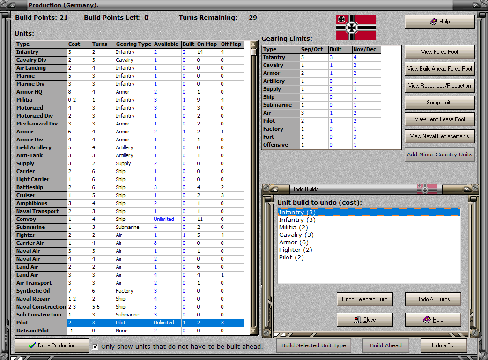Click the Fighter unit row
The height and width of the screenshot is (360, 488).
[129, 235]
